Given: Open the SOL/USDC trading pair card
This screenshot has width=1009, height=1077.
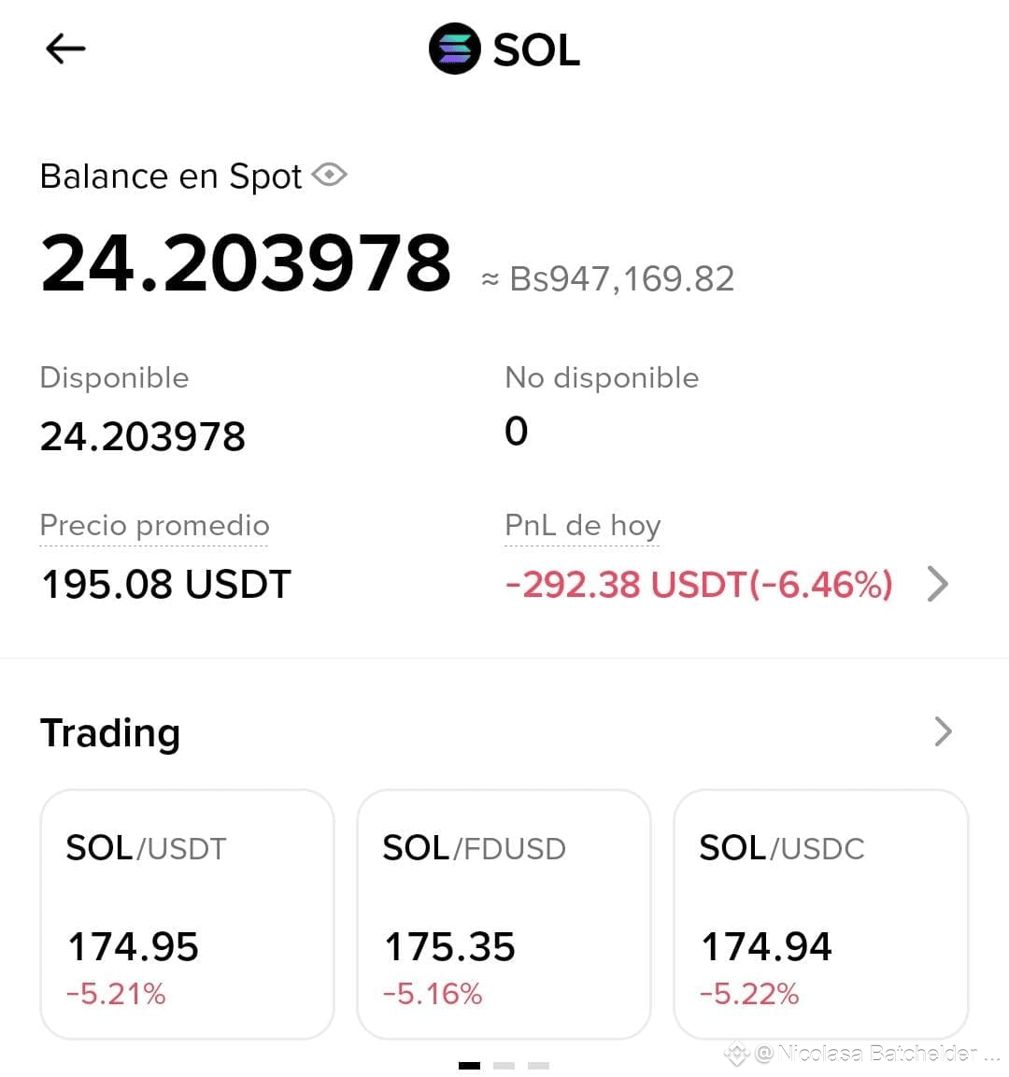Looking at the screenshot, I should tap(821, 914).
